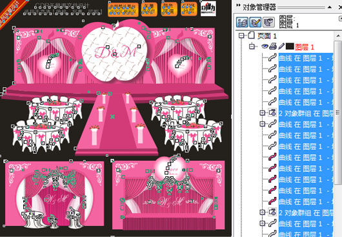342x237 pixels.
Task: Toggle Edit Across Layers button with pencil
Action: (x=255, y=22)
